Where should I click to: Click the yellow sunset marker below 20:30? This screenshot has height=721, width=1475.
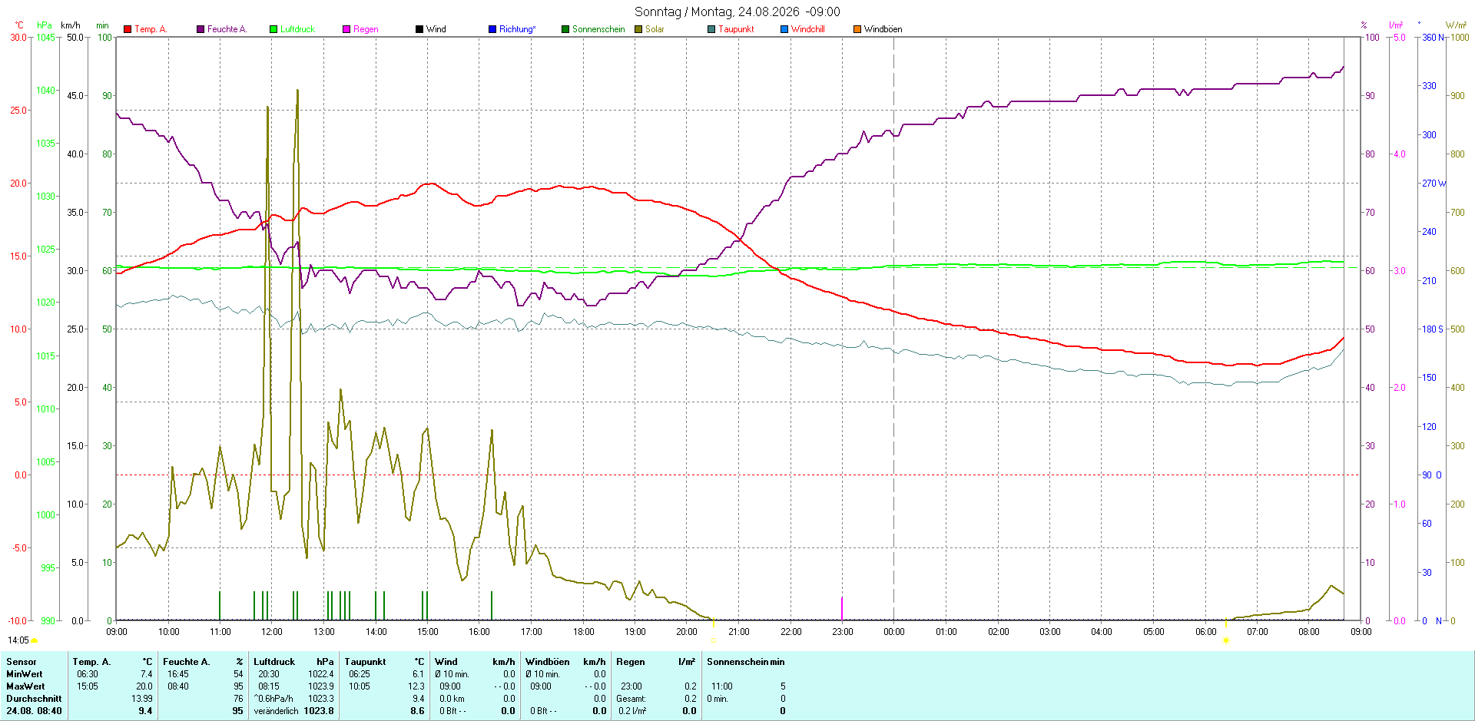714,640
